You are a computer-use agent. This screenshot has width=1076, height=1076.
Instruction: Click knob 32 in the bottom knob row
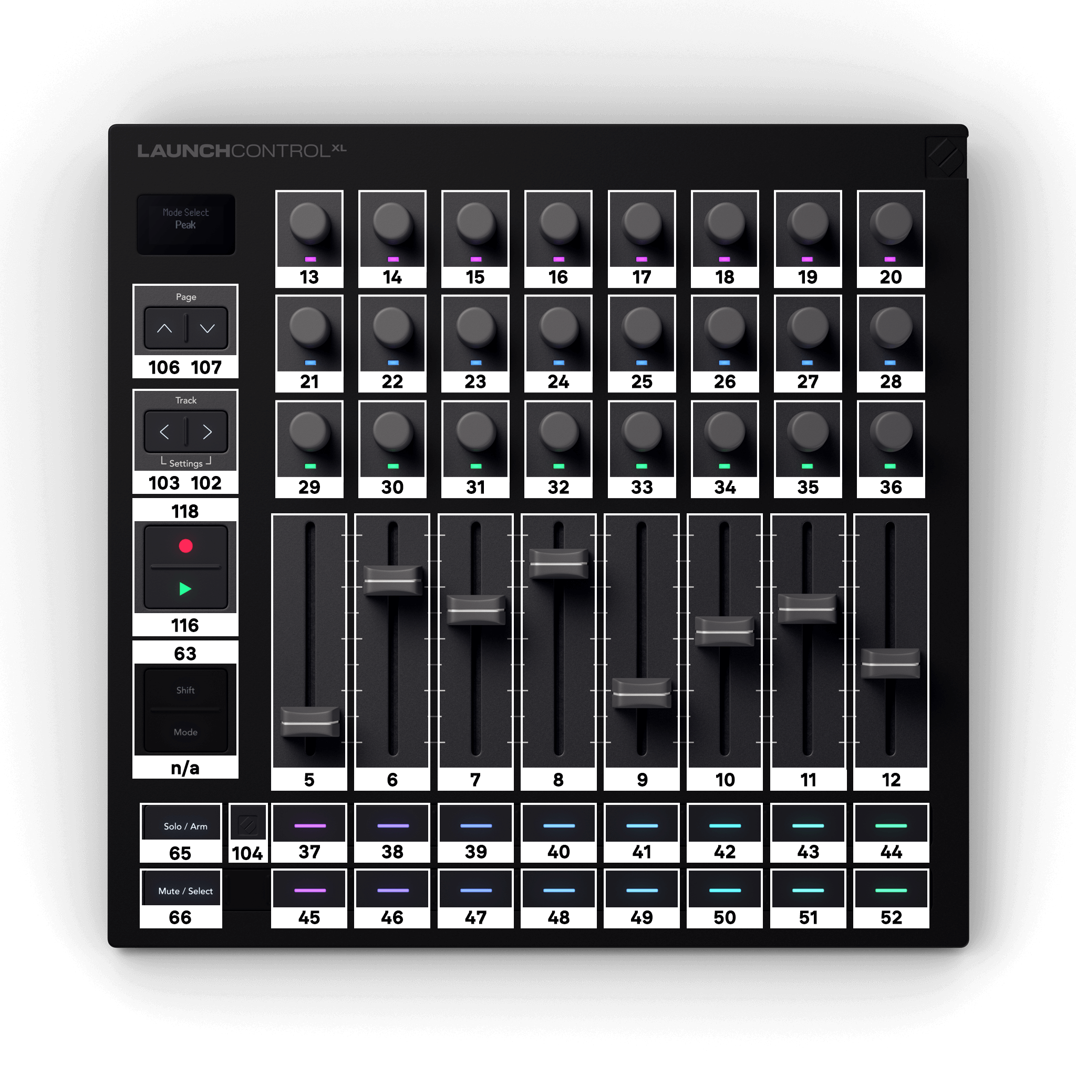(x=558, y=432)
